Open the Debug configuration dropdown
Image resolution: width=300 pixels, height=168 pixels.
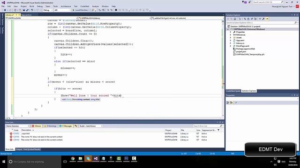click(48, 10)
